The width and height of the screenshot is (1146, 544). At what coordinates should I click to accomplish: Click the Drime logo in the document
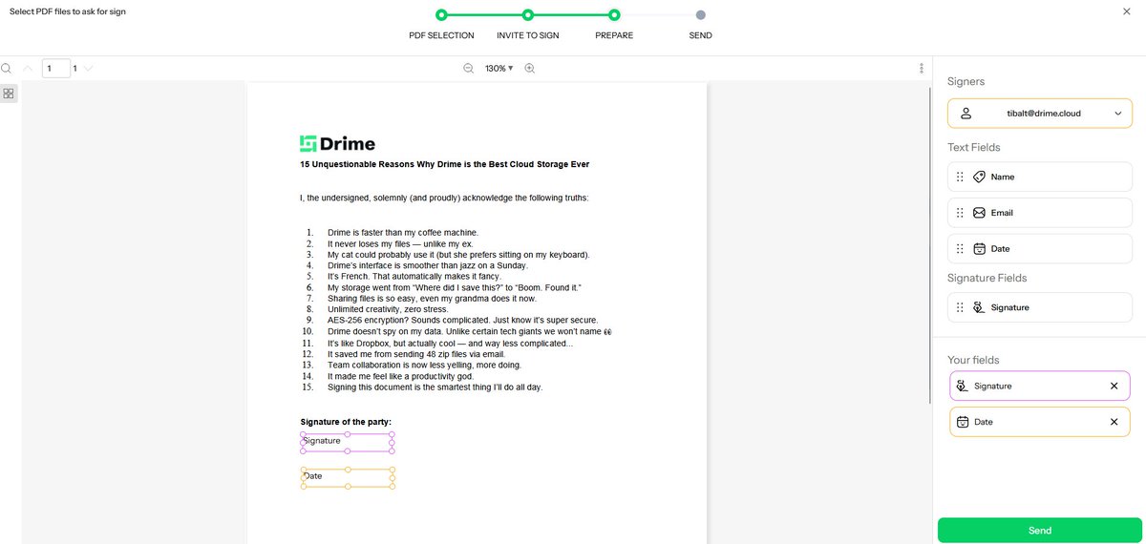[337, 144]
